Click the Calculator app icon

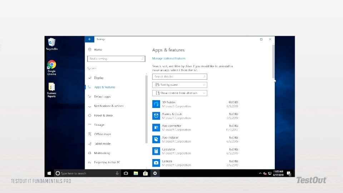pos(156,151)
